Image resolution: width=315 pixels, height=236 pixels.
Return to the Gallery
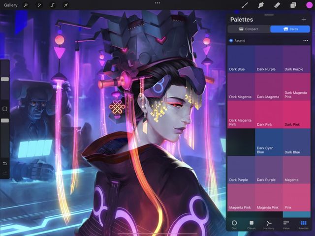click(x=11, y=5)
